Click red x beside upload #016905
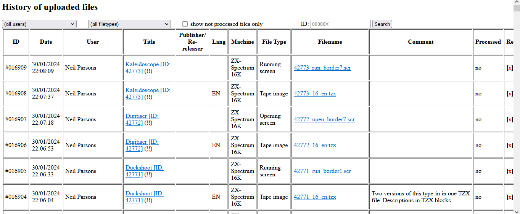 [510, 171]
